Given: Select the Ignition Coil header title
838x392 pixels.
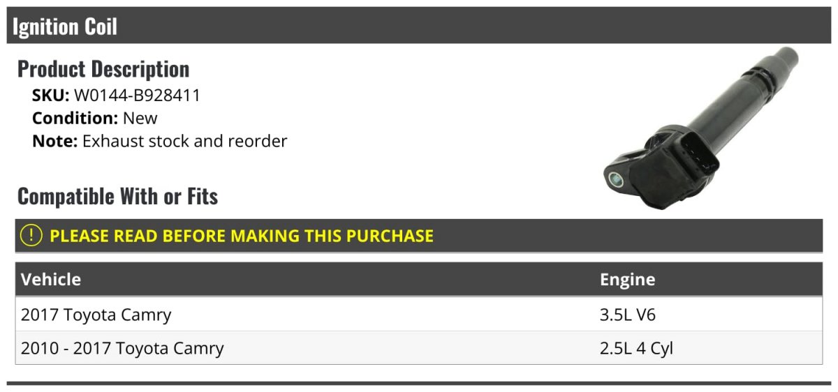Looking at the screenshot, I should pos(65,27).
